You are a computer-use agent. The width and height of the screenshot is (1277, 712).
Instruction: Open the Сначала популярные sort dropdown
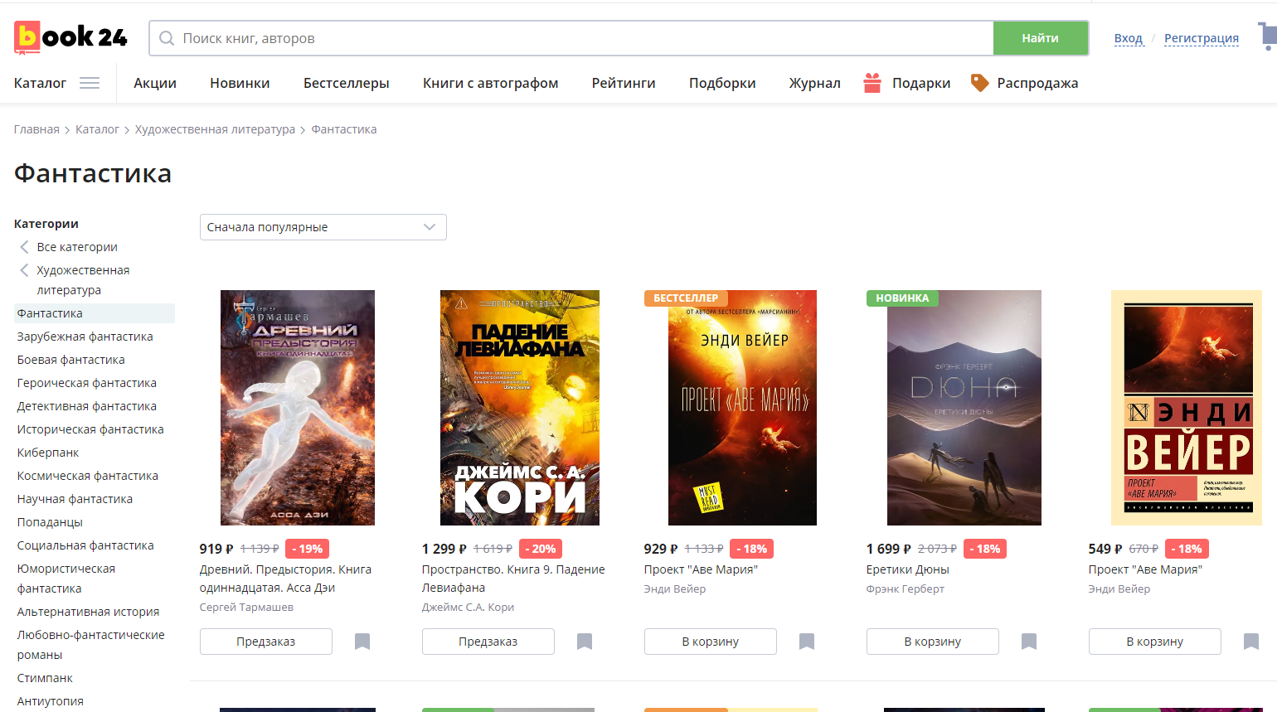(323, 227)
